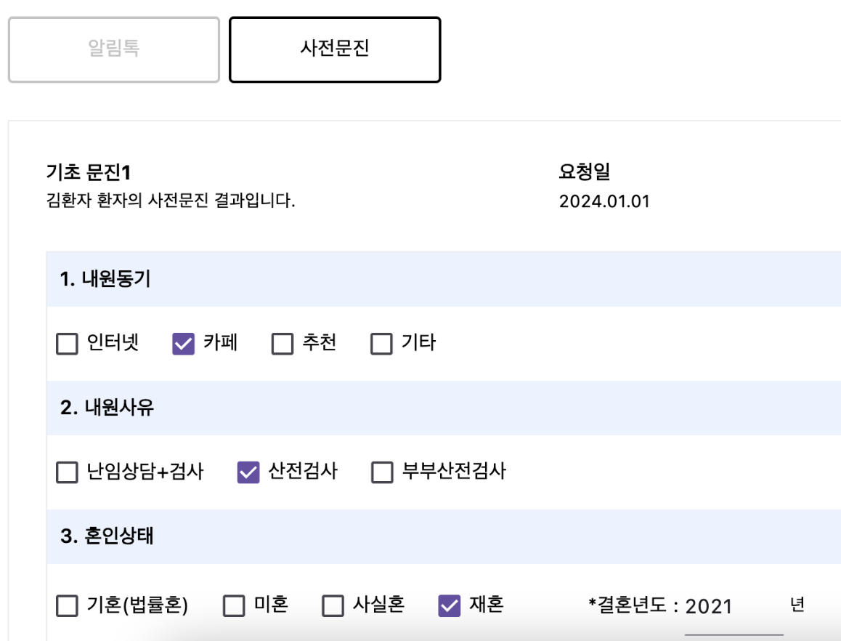Screen dimensions: 841x641
Task: Click the 기초 문진1 title
Action: tap(89, 172)
